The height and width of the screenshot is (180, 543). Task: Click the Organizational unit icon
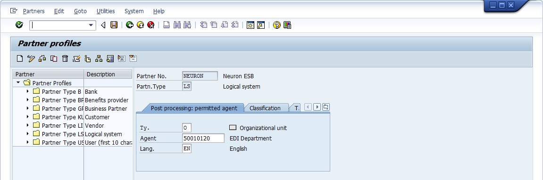click(233, 127)
